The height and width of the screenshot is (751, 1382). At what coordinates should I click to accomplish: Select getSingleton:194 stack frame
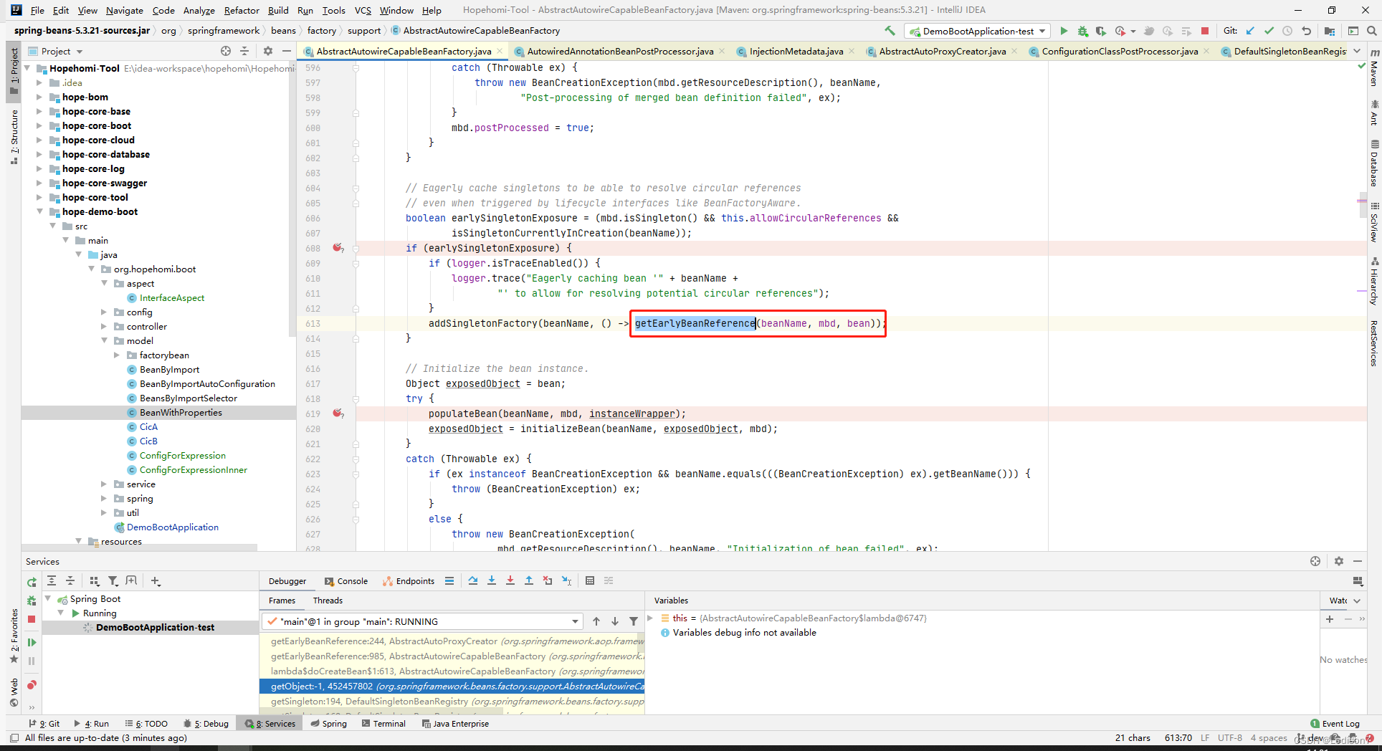point(452,702)
